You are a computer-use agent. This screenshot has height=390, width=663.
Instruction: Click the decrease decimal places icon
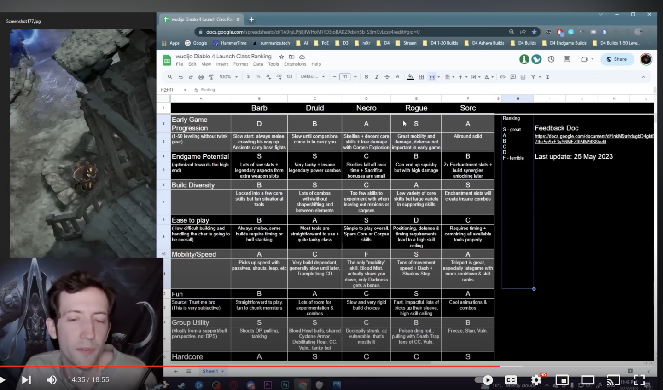[268, 77]
